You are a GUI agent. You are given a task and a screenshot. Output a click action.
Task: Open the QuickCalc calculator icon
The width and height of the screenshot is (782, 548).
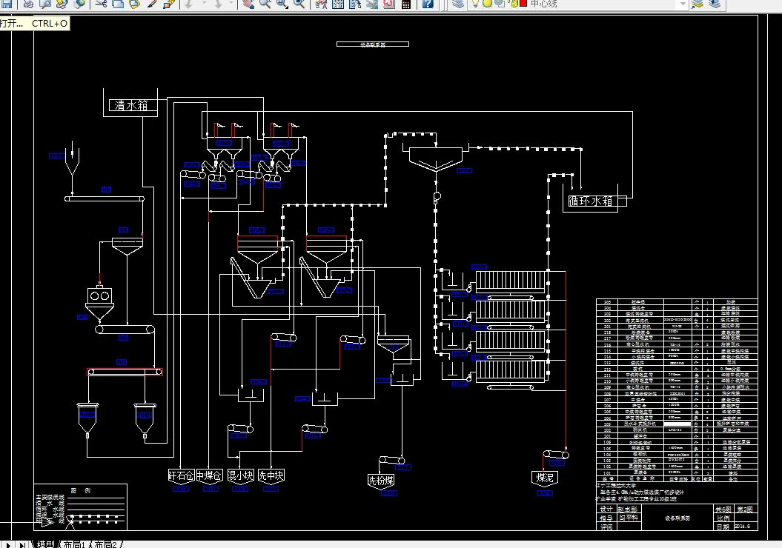pos(406,4)
